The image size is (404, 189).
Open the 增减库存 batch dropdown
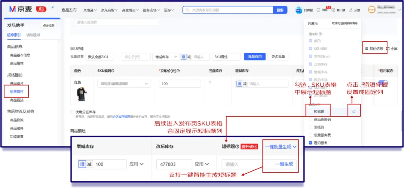click(x=165, y=57)
